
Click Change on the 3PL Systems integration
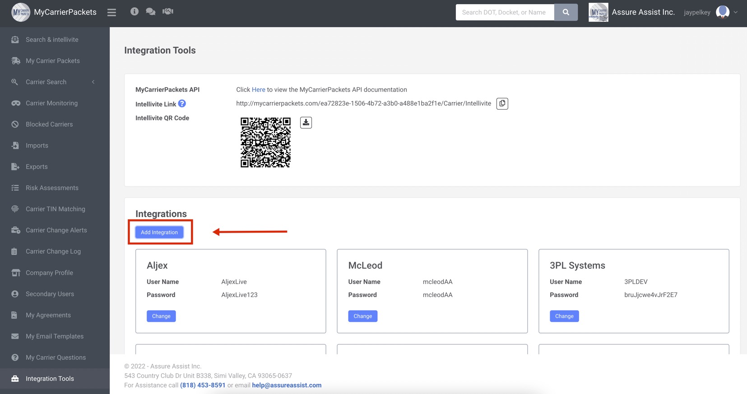(564, 316)
